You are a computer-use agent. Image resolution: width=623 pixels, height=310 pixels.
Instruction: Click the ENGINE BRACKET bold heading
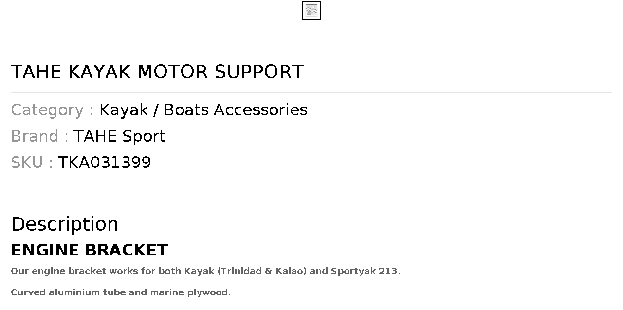[90, 250]
